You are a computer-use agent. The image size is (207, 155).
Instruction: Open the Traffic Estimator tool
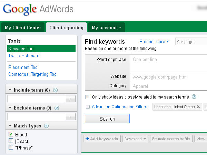tap(24, 55)
